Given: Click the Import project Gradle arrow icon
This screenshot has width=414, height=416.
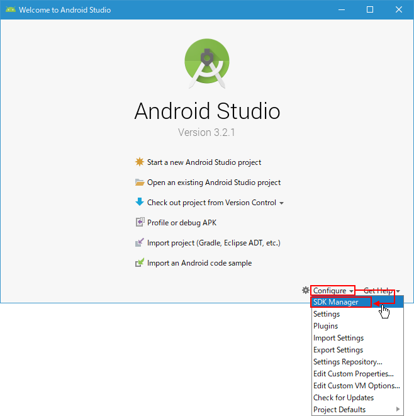Looking at the screenshot, I should pyautogui.click(x=140, y=242).
